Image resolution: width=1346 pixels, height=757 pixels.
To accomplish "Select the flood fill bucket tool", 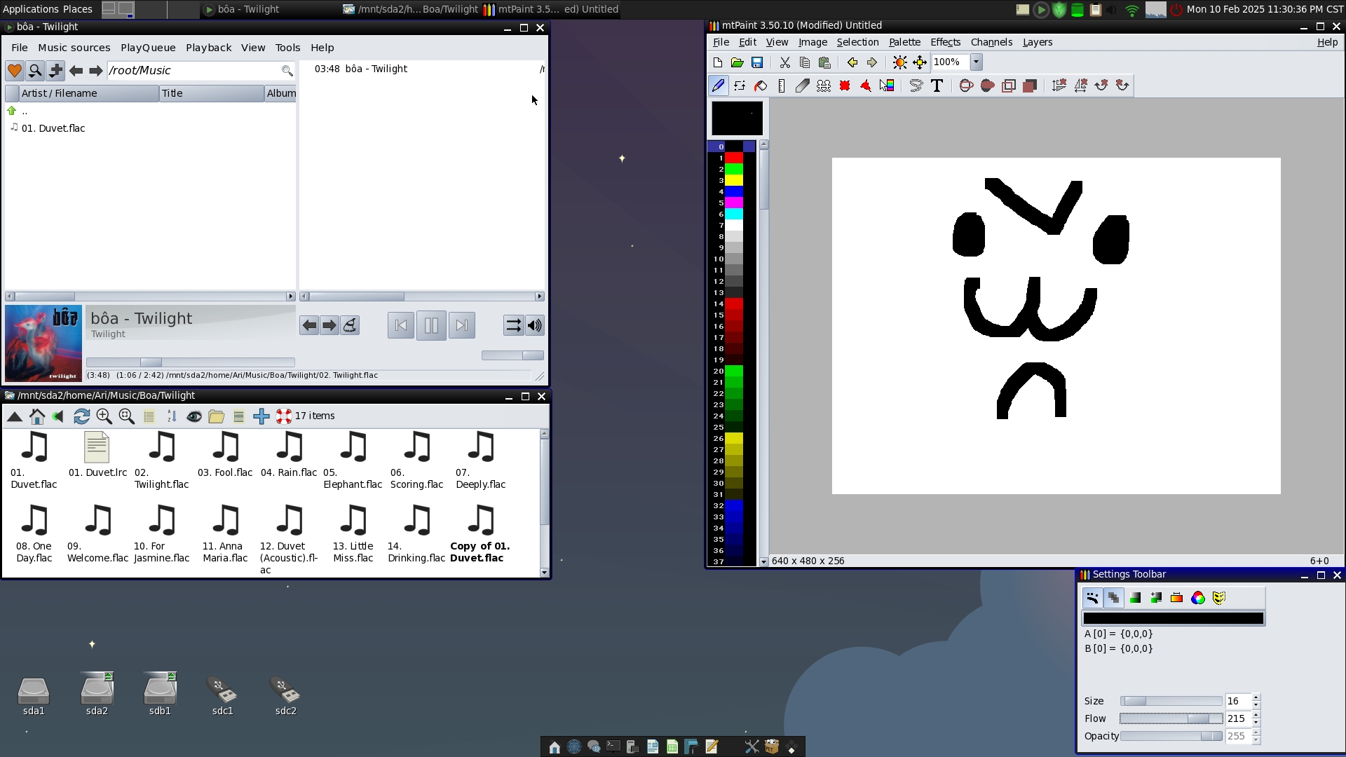I will [761, 86].
